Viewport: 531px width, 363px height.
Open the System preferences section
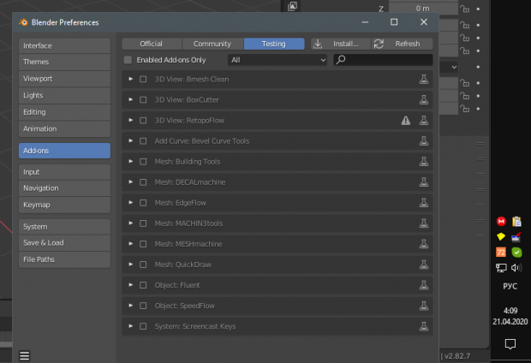(64, 227)
